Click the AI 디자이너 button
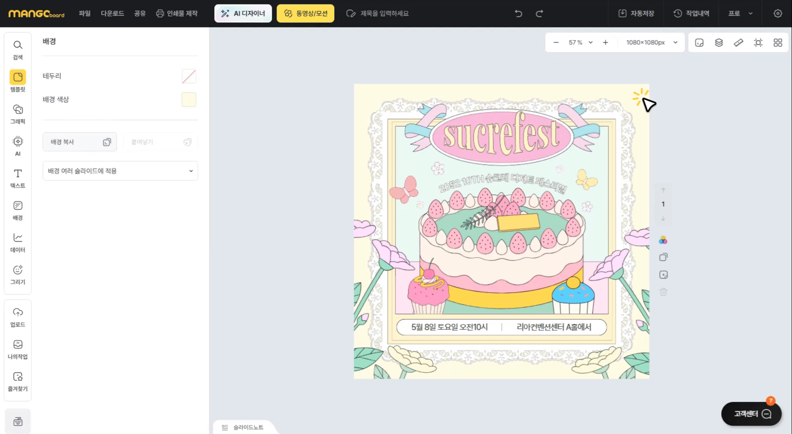This screenshot has width=792, height=434. pyautogui.click(x=243, y=14)
